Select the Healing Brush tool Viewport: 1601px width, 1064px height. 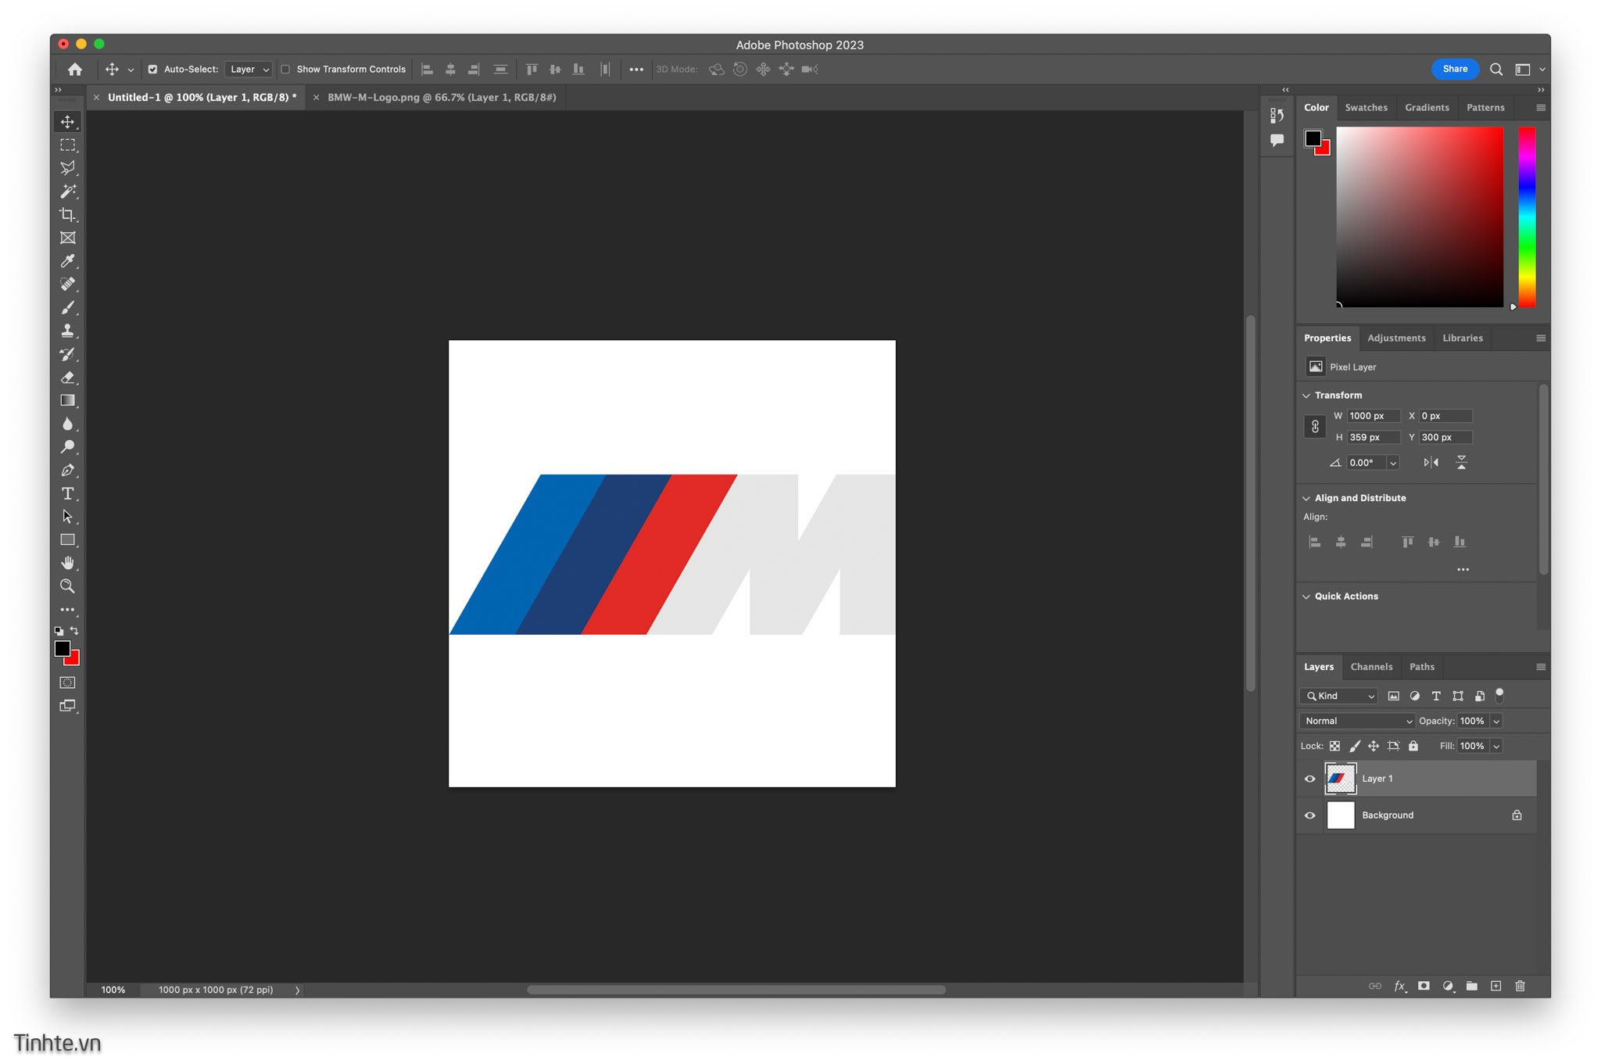point(68,285)
